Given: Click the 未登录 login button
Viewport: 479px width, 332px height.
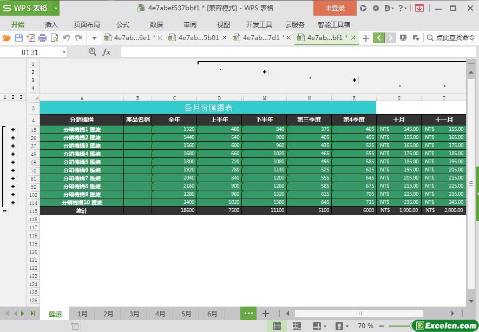Looking at the screenshot, I should point(334,8).
